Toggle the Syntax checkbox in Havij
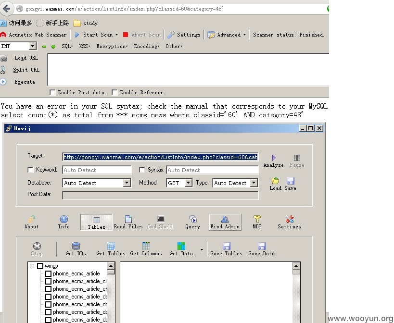Screen dimensions: 394x323 click(142, 170)
